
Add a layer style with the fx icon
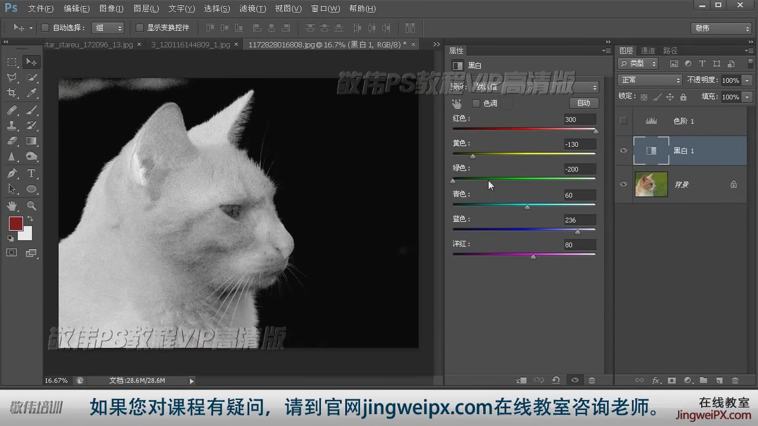[656, 380]
